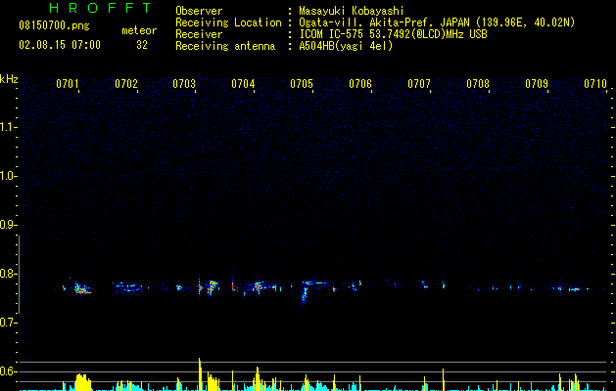Image resolution: width=616 pixels, height=391 pixels.
Task: Click the 0.8 kHz axis label
Action: click(x=8, y=274)
